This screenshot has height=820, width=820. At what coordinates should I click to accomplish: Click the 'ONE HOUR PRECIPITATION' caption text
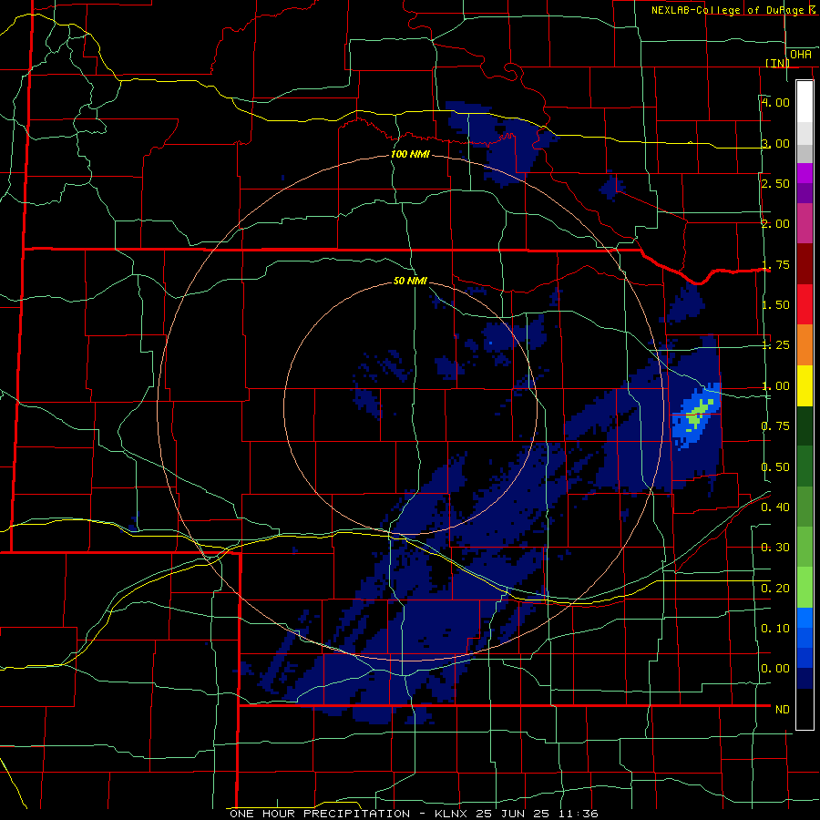[320, 814]
